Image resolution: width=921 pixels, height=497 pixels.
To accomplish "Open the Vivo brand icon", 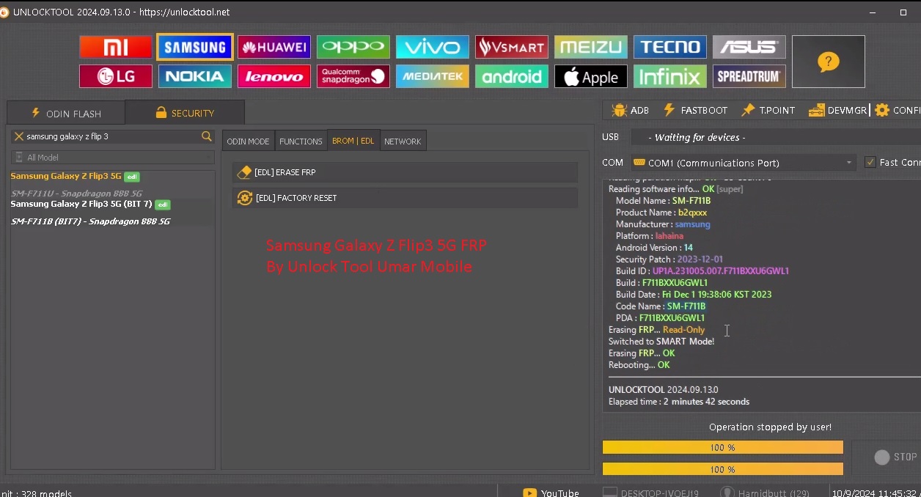I will click(x=433, y=47).
